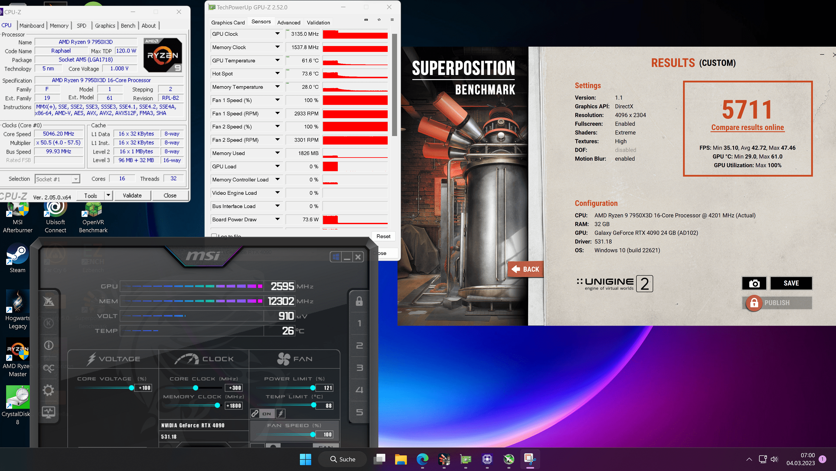Open Steam desktop shortcut
The image size is (836, 471).
point(17,258)
